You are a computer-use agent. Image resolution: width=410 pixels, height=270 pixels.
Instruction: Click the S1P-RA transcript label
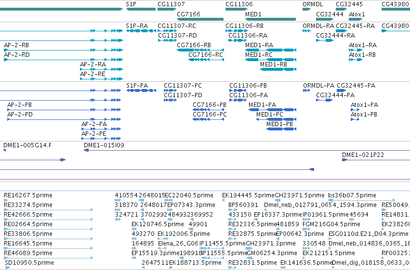[137, 26]
